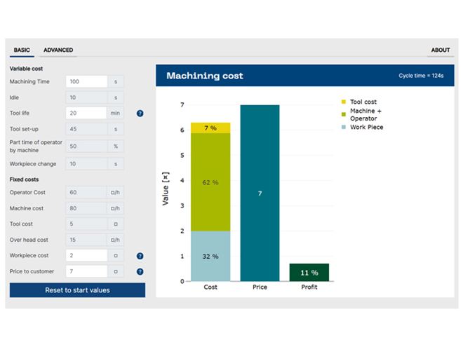Click the Idle time field
Viewport: 463px width, 347px height.
(x=86, y=97)
